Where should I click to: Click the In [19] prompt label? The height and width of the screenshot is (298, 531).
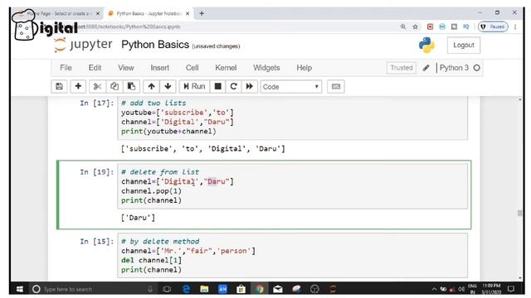(x=96, y=172)
